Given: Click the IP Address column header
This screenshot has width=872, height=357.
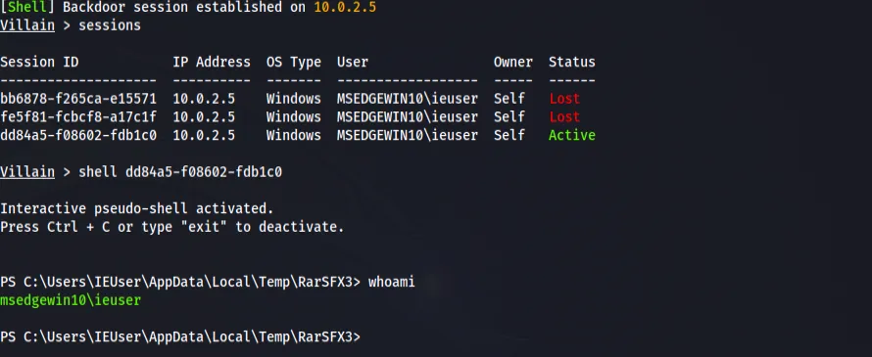Looking at the screenshot, I should (212, 63).
